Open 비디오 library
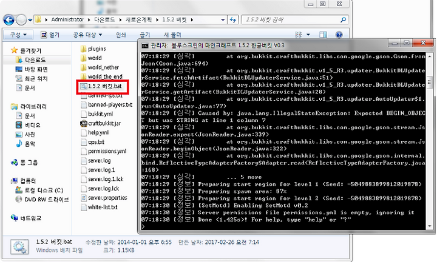Image resolution: width=437 pixels, height=264 pixels. 28,125
